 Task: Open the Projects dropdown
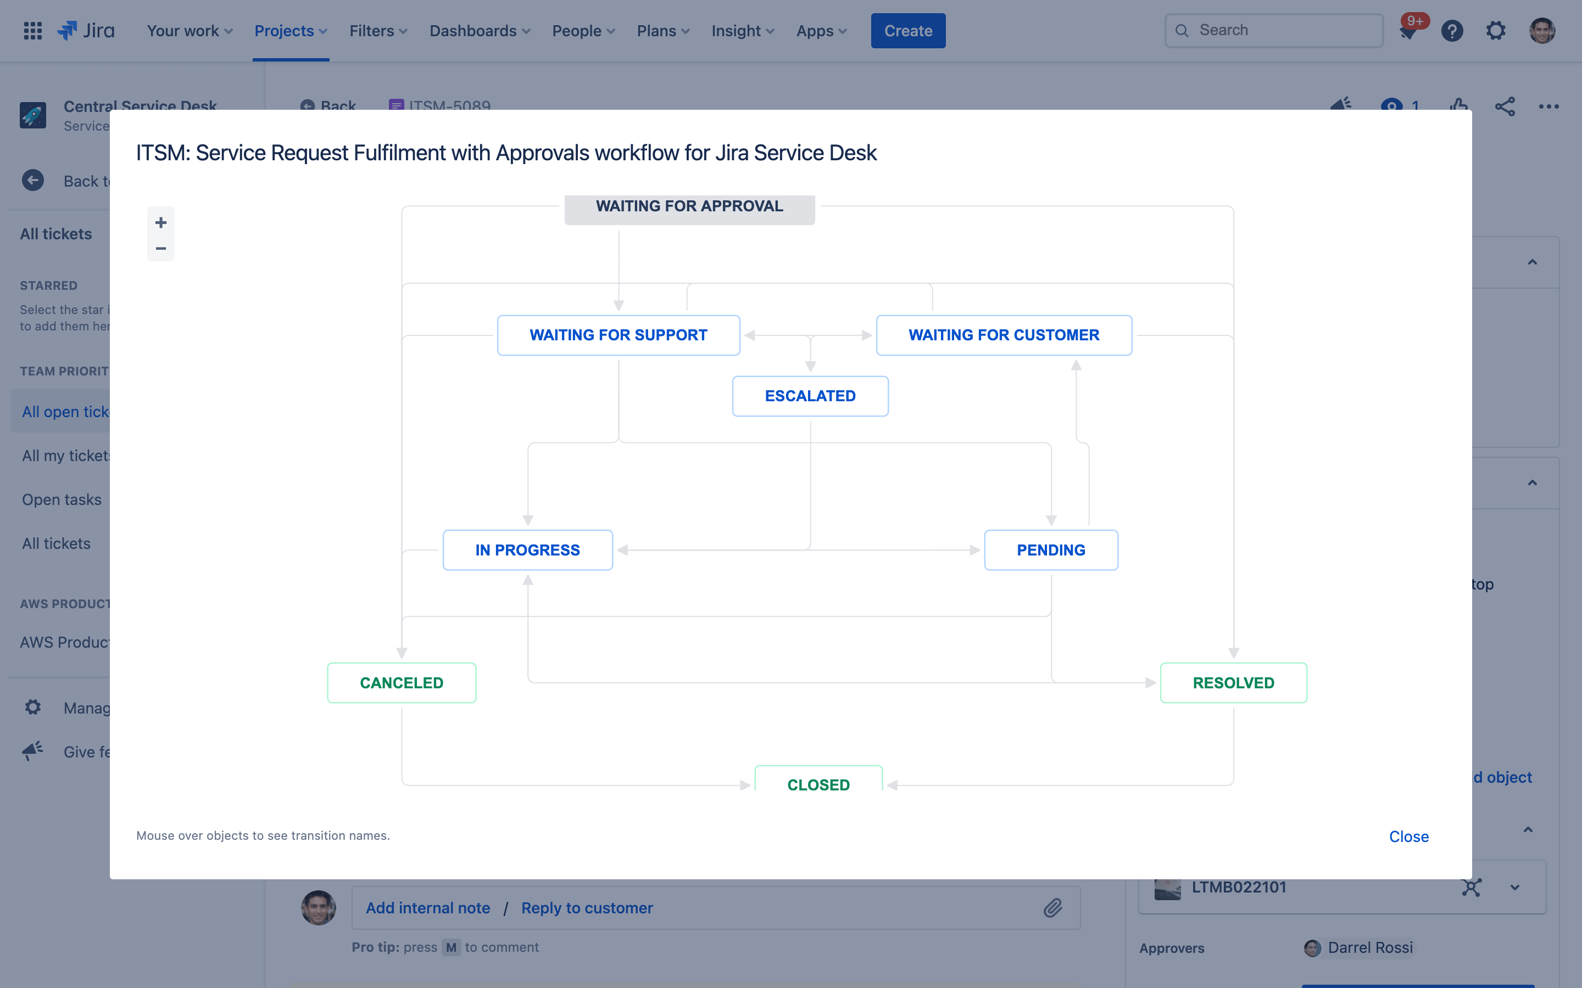click(x=290, y=31)
